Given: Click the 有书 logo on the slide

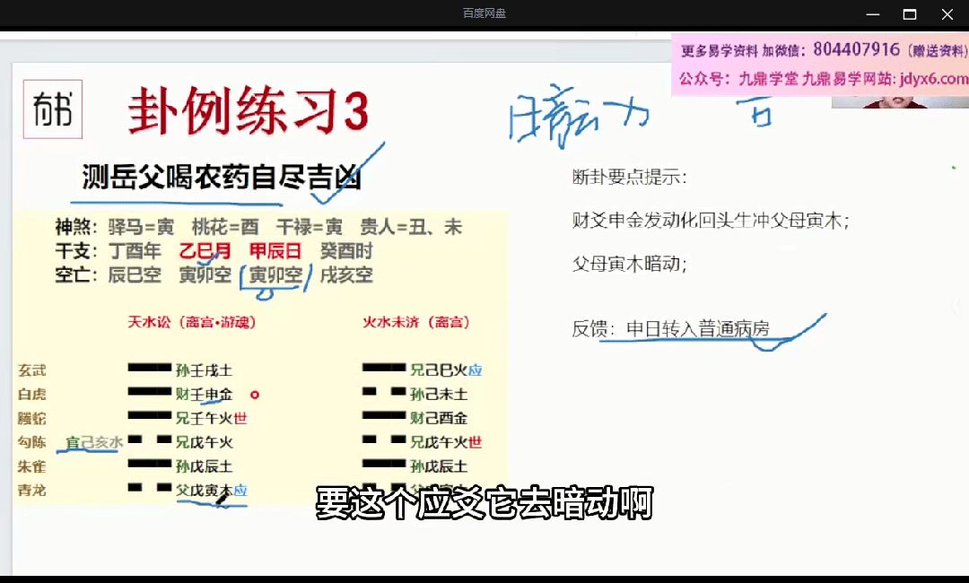Looking at the screenshot, I should (x=52, y=109).
